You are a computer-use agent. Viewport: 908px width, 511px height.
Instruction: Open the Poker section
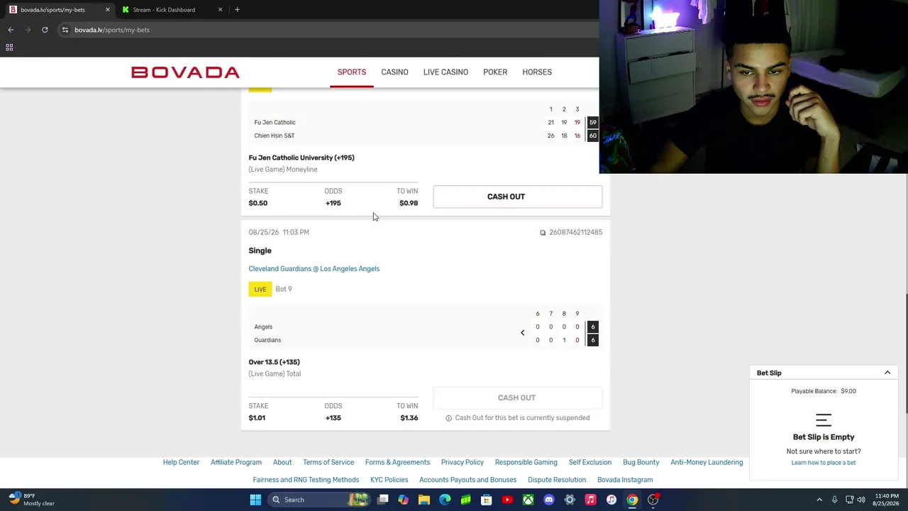[x=495, y=72]
